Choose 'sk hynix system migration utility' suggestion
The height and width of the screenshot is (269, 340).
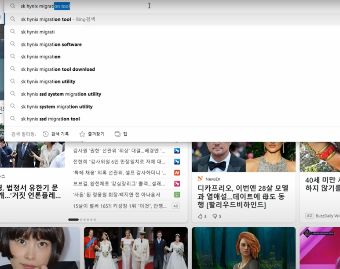point(172,107)
